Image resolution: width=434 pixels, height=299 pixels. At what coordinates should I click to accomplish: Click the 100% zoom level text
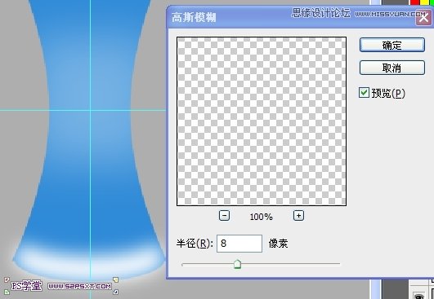coord(261,217)
